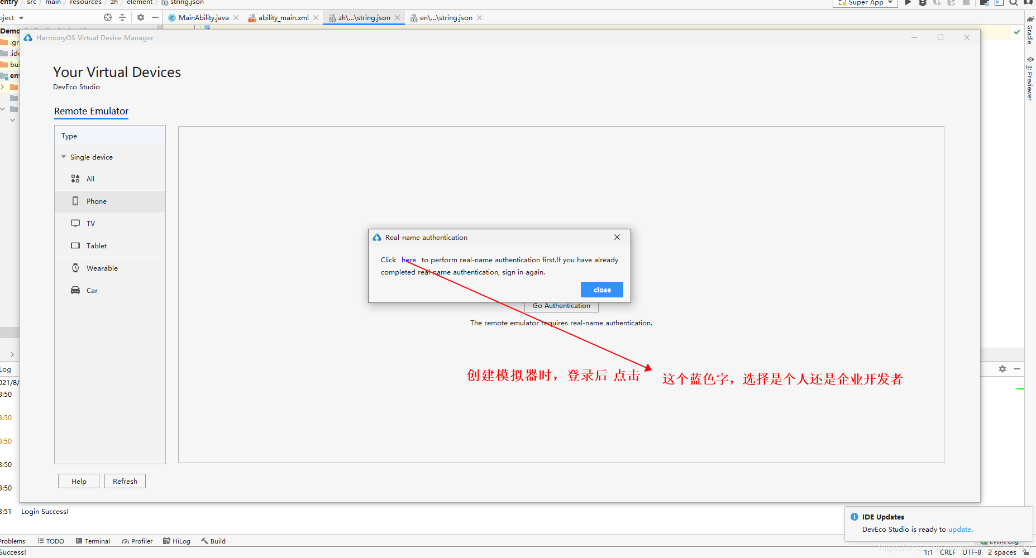Click the Refresh button
The width and height of the screenshot is (1036, 558).
(125, 481)
